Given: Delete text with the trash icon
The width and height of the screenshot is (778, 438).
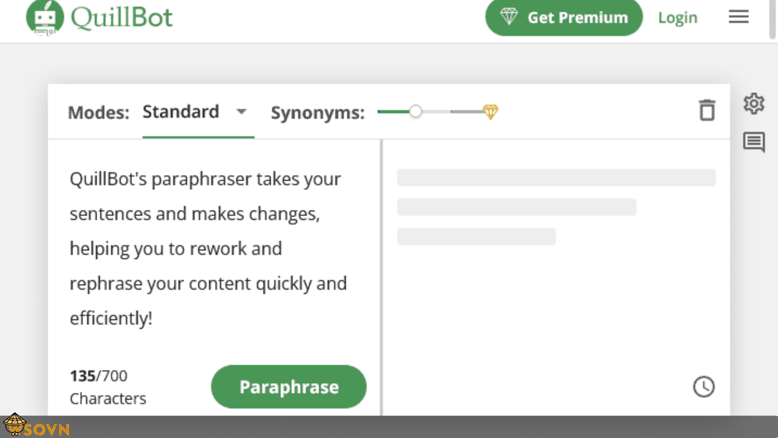Looking at the screenshot, I should coord(707,111).
